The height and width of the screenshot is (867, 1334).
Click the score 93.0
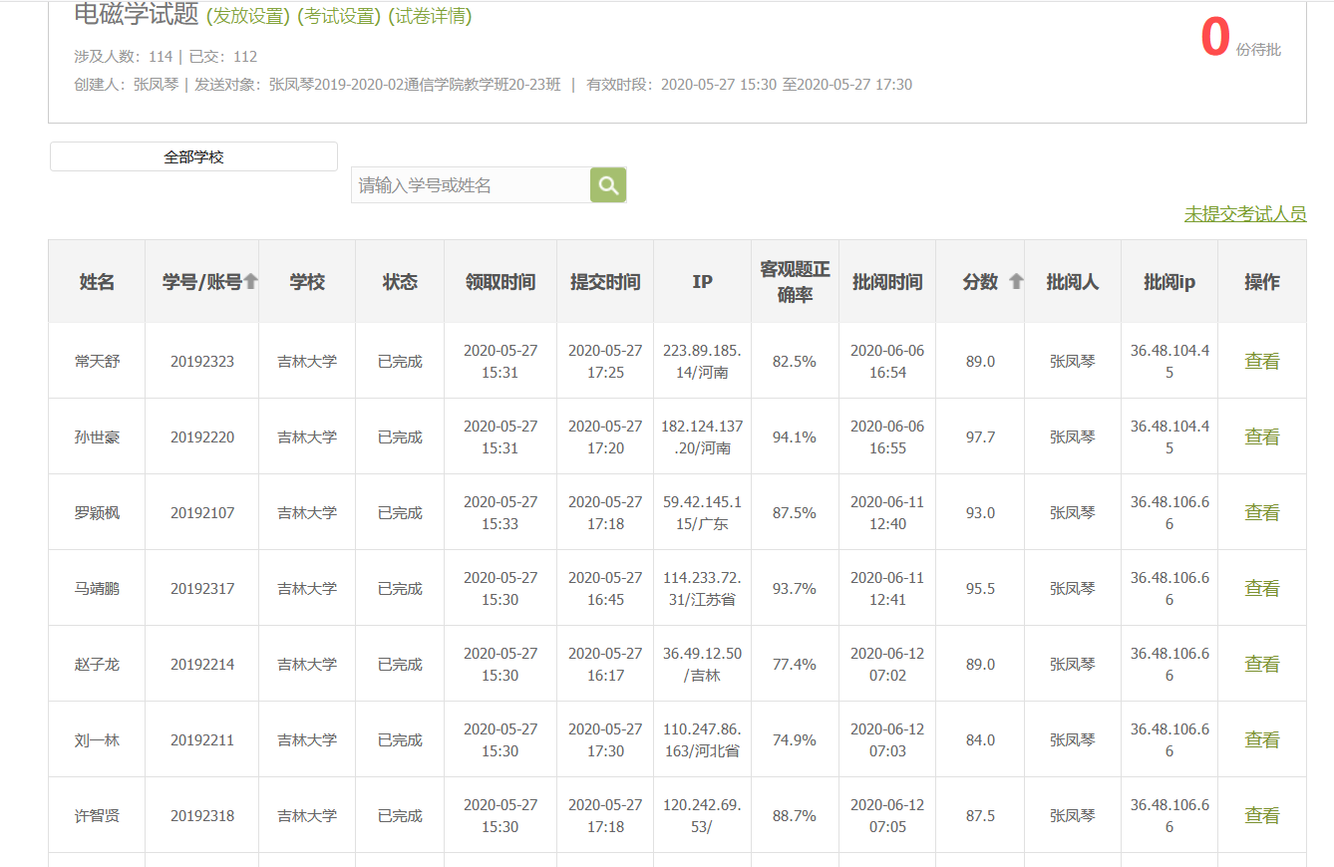pyautogui.click(x=980, y=512)
